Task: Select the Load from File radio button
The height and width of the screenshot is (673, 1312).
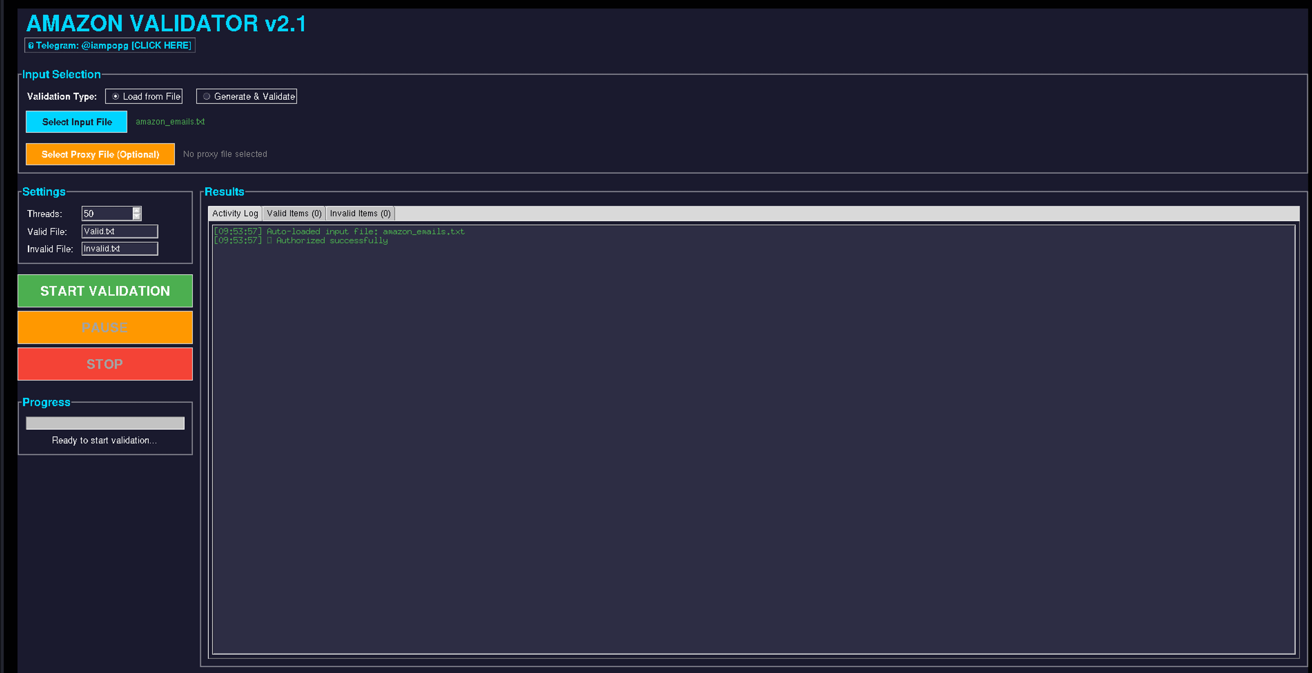Action: point(144,96)
